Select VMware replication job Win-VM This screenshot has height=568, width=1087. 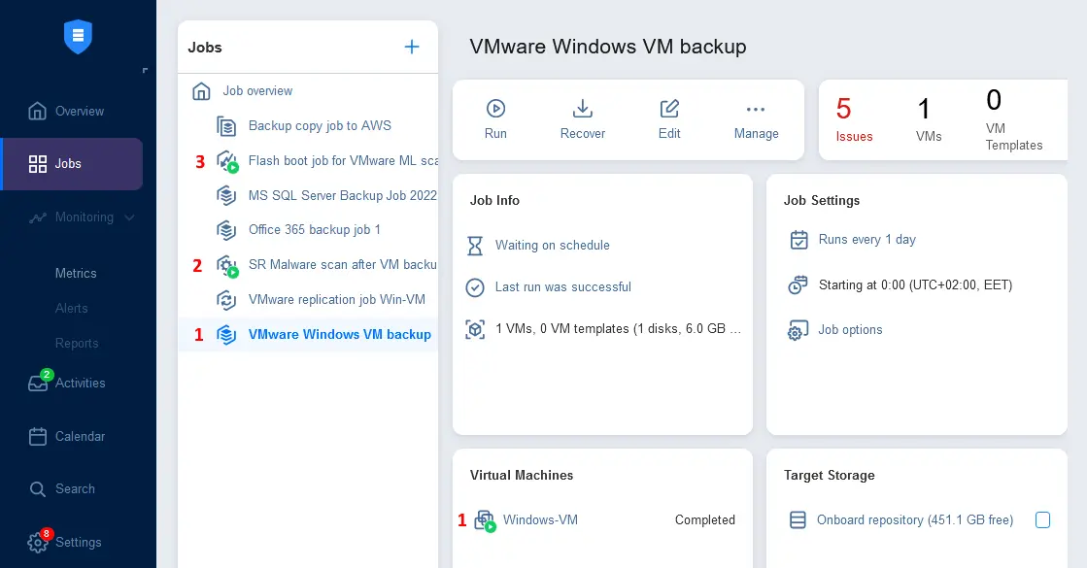337,300
